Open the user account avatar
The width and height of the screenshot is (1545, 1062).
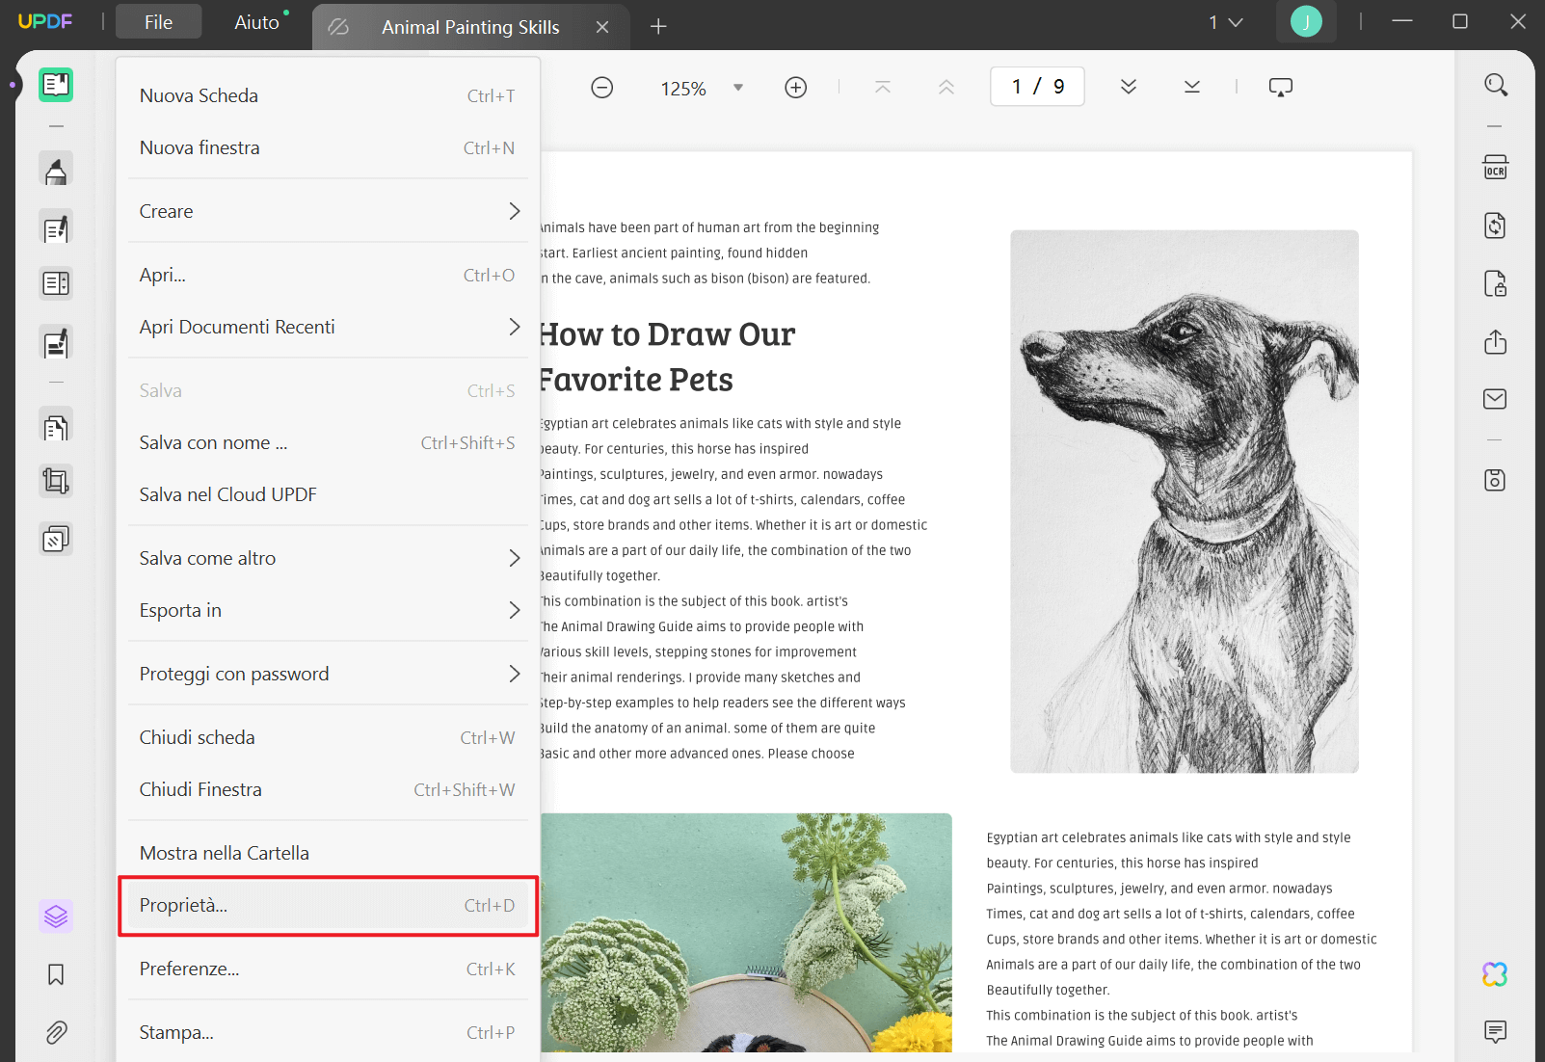1306,21
